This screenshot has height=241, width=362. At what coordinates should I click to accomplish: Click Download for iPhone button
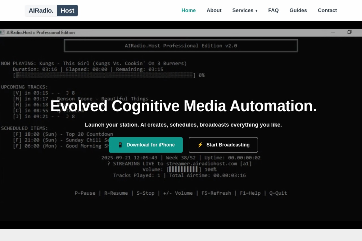[x=146, y=145]
